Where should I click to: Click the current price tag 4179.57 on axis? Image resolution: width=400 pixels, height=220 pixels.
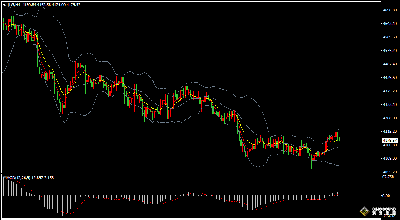click(x=390, y=140)
